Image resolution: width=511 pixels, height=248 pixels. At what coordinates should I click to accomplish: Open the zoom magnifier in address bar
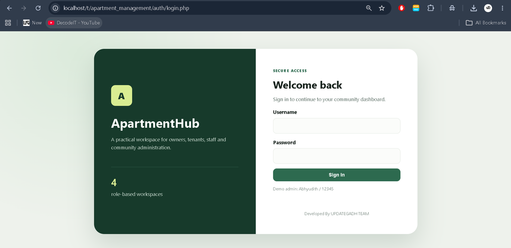(x=369, y=8)
